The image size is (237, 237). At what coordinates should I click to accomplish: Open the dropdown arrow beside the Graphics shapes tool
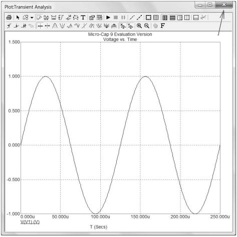point(32,17)
